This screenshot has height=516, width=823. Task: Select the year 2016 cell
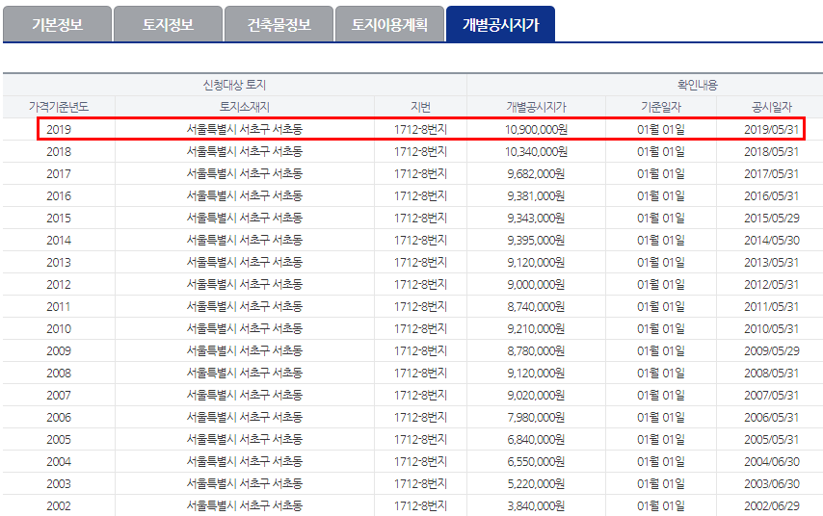59,195
